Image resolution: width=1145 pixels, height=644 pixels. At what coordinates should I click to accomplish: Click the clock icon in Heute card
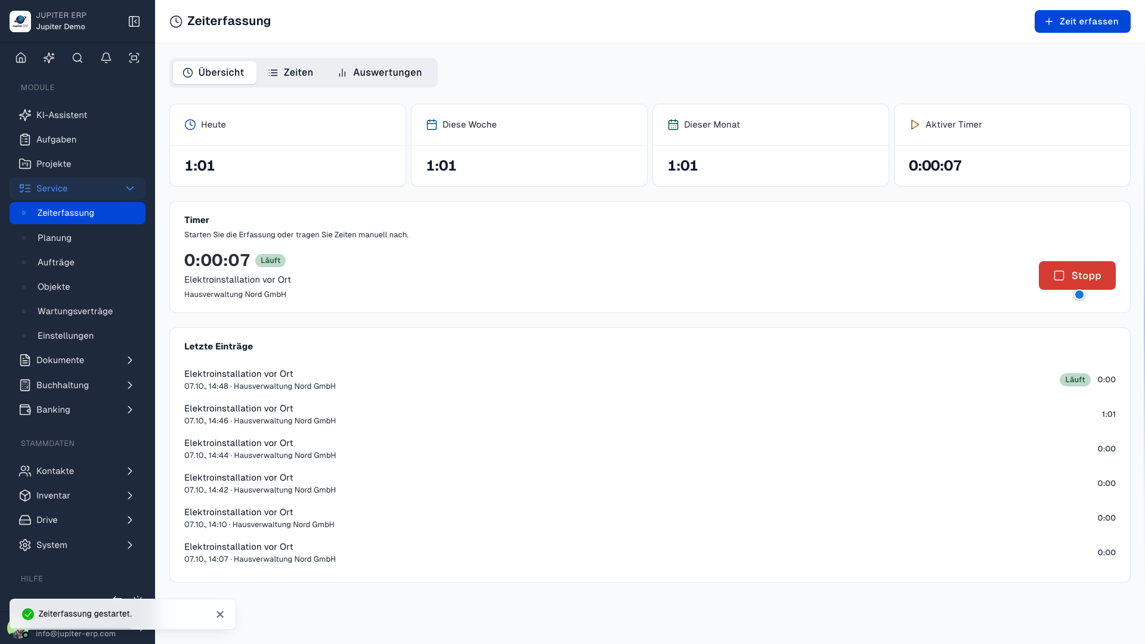coord(190,125)
